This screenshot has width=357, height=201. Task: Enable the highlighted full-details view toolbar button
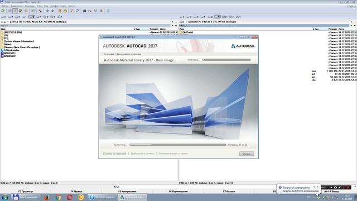click(15, 11)
